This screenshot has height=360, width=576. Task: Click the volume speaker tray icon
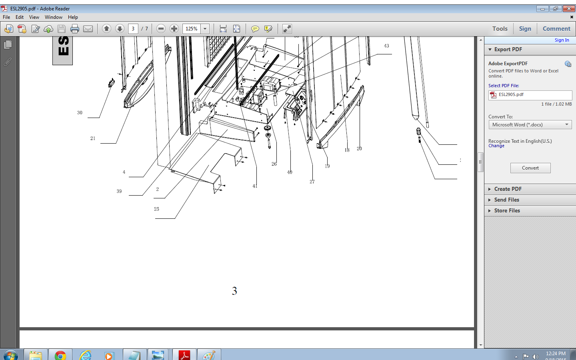[x=536, y=356]
